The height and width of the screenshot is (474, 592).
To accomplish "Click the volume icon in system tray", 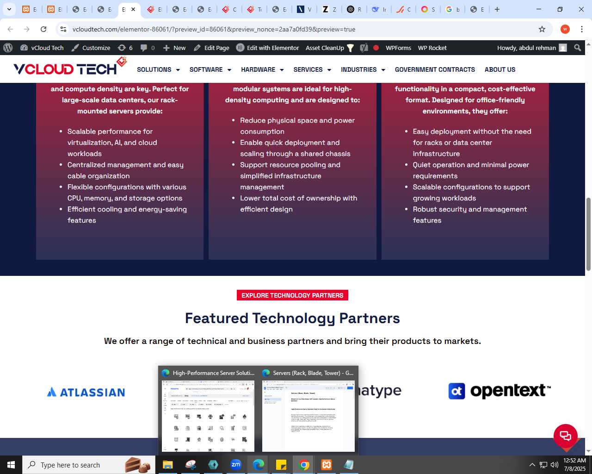I will tap(555, 465).
